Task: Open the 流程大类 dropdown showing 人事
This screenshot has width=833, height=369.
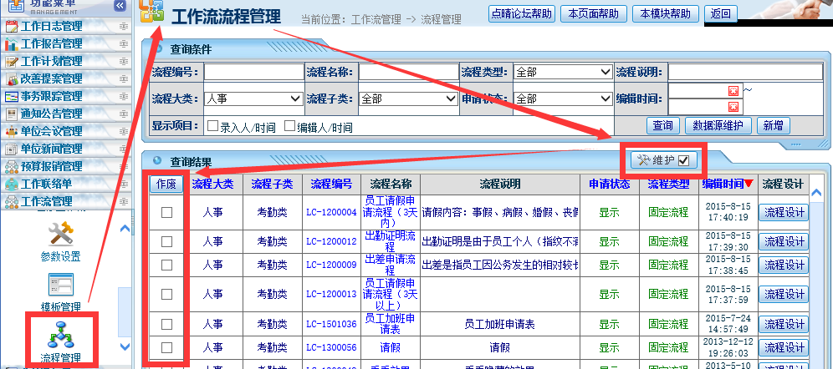Action: tap(253, 99)
